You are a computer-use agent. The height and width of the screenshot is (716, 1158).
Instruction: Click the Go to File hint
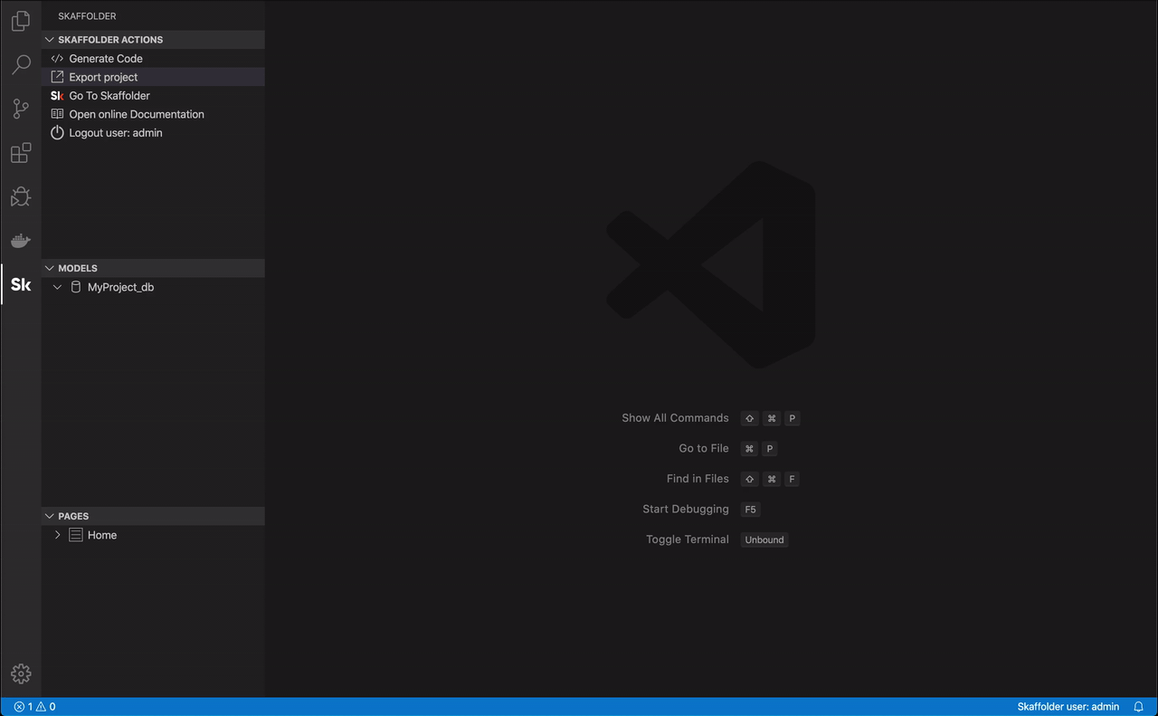pyautogui.click(x=704, y=448)
